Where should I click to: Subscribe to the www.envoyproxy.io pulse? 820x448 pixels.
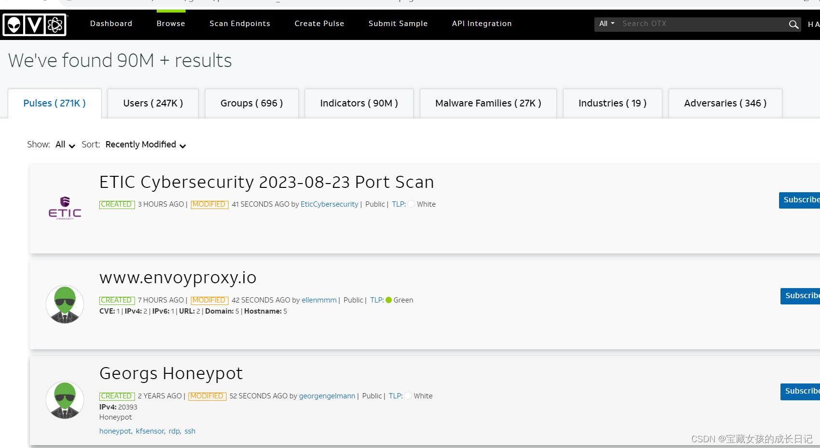800,296
